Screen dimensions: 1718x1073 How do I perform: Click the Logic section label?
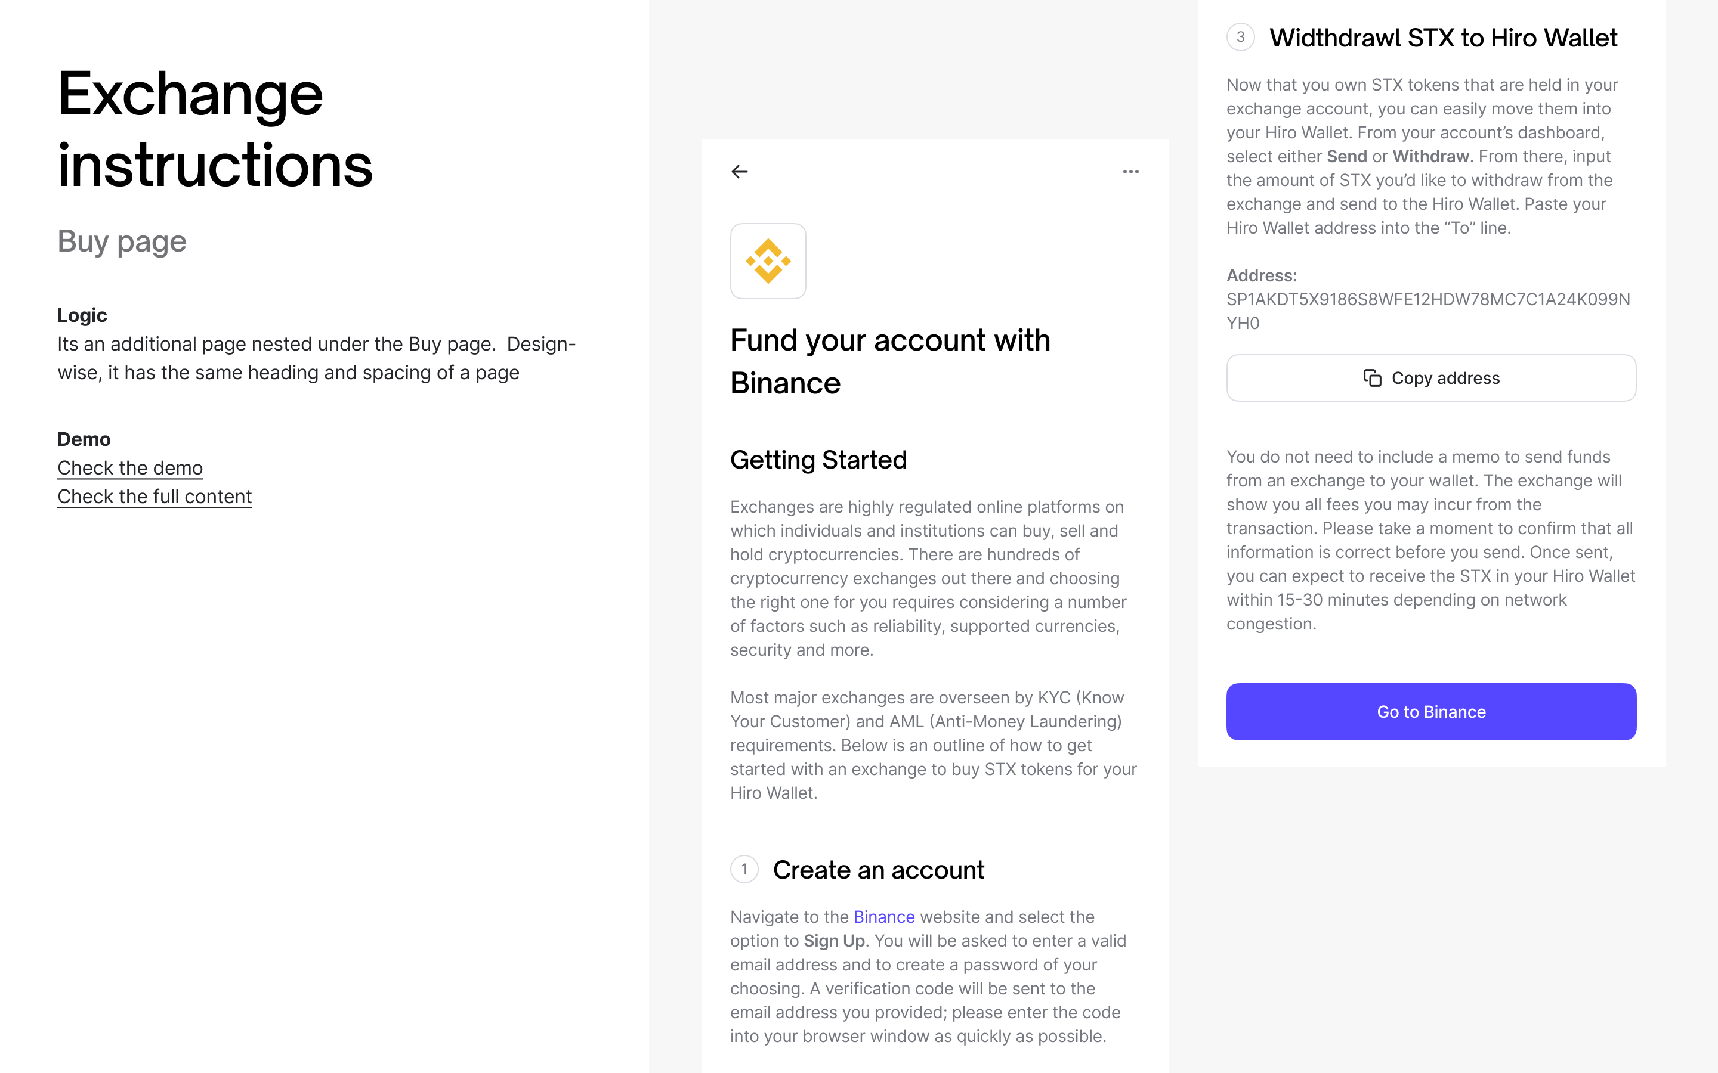[82, 315]
